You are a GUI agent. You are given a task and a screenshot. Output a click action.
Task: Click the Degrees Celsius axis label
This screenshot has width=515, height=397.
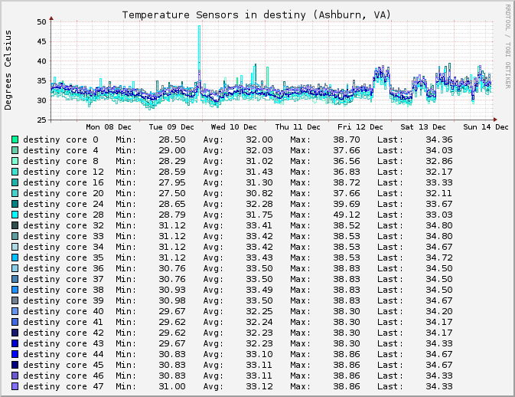pos(8,70)
